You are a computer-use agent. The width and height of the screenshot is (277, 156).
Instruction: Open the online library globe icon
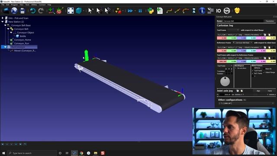coord(14,11)
